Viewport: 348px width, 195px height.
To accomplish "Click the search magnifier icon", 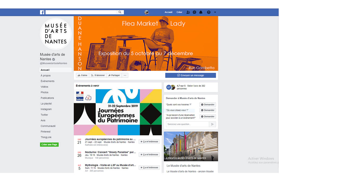I will click(120, 12).
